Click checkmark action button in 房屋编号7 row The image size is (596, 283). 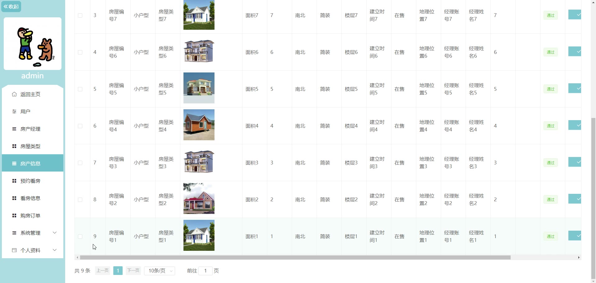coord(575,15)
